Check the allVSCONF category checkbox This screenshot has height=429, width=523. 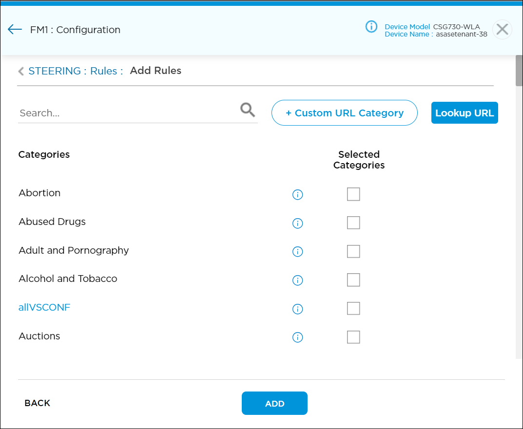353,308
